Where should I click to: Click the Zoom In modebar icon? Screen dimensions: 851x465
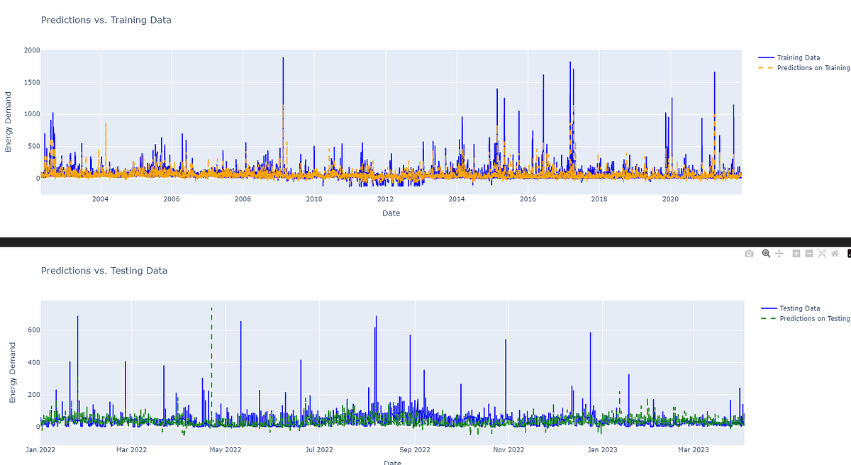(795, 253)
